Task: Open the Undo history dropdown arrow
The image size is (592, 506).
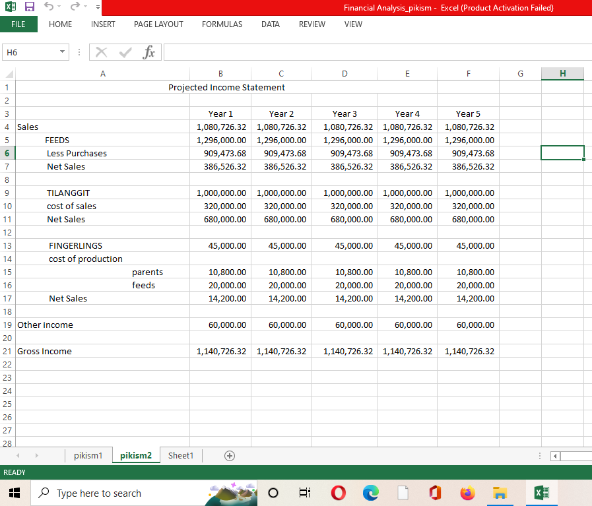Action: 59,8
